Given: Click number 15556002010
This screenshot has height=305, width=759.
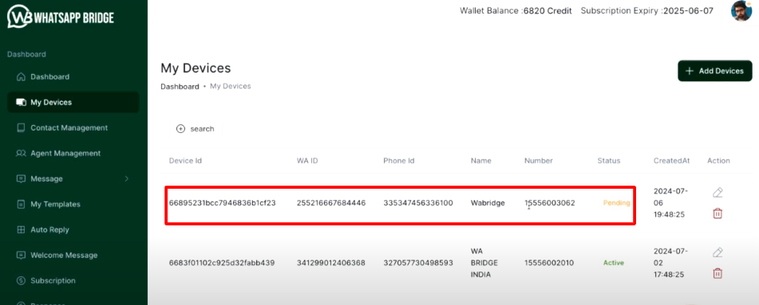Looking at the screenshot, I should [549, 264].
